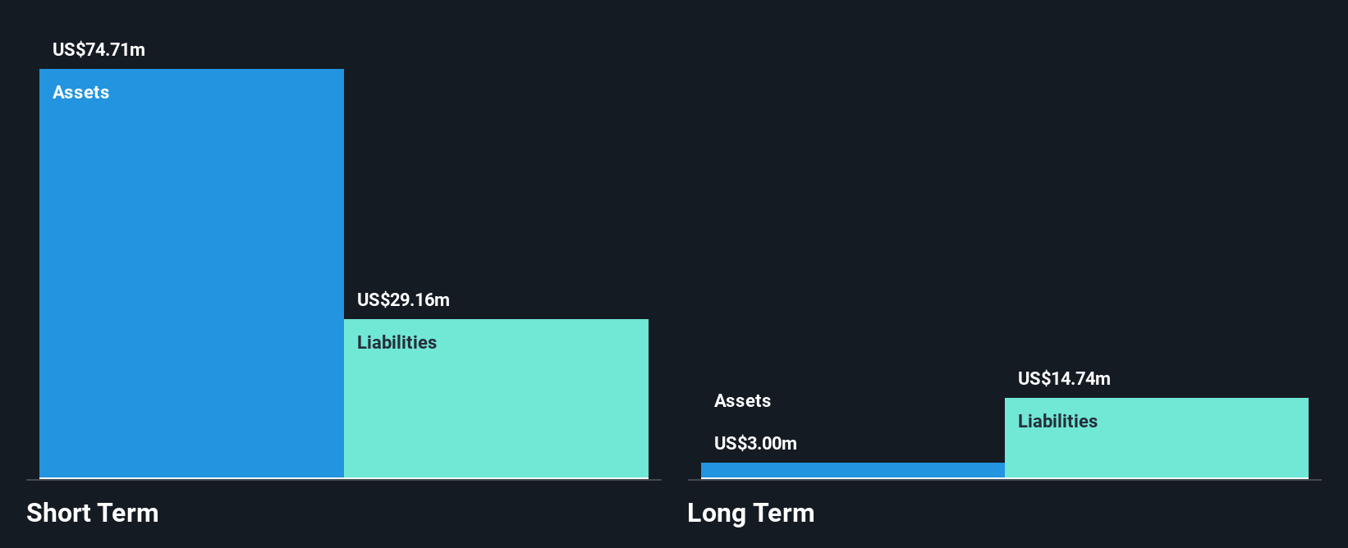Click the Long Term chart baseline axis
Screen dimensions: 1348x548
pos(1005,479)
